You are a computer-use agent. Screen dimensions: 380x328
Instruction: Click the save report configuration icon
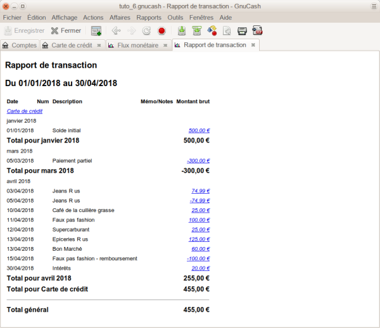click(182, 31)
